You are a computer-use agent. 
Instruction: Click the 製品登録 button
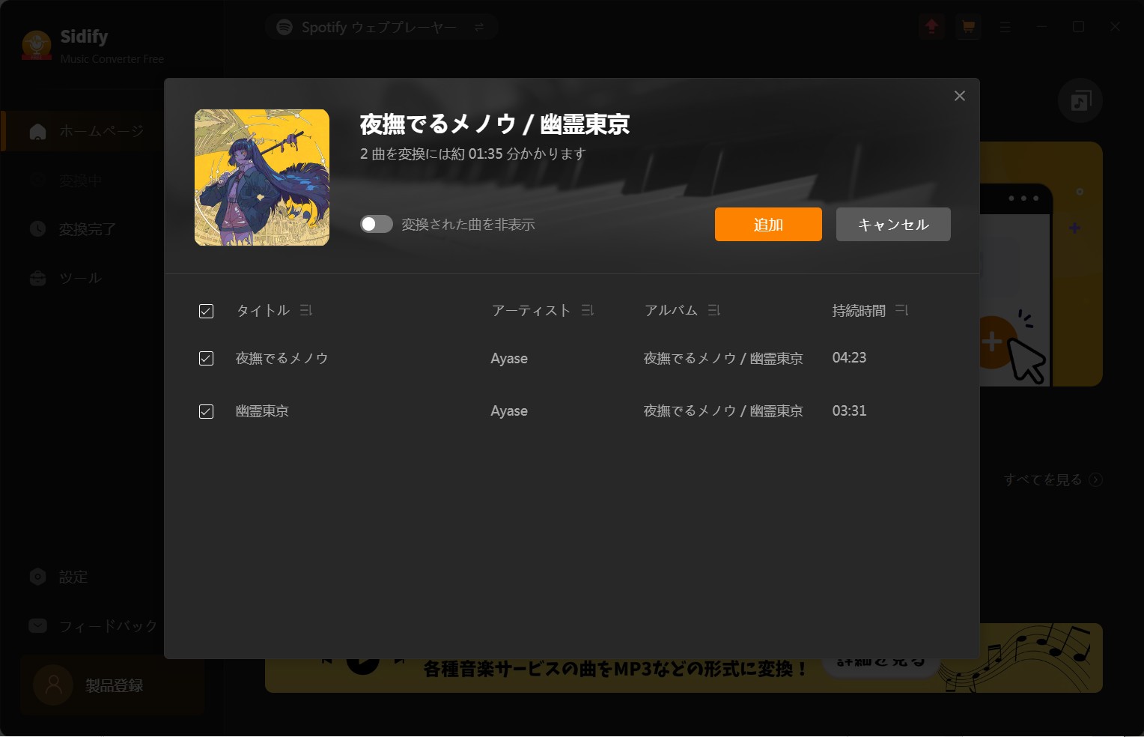coord(112,685)
